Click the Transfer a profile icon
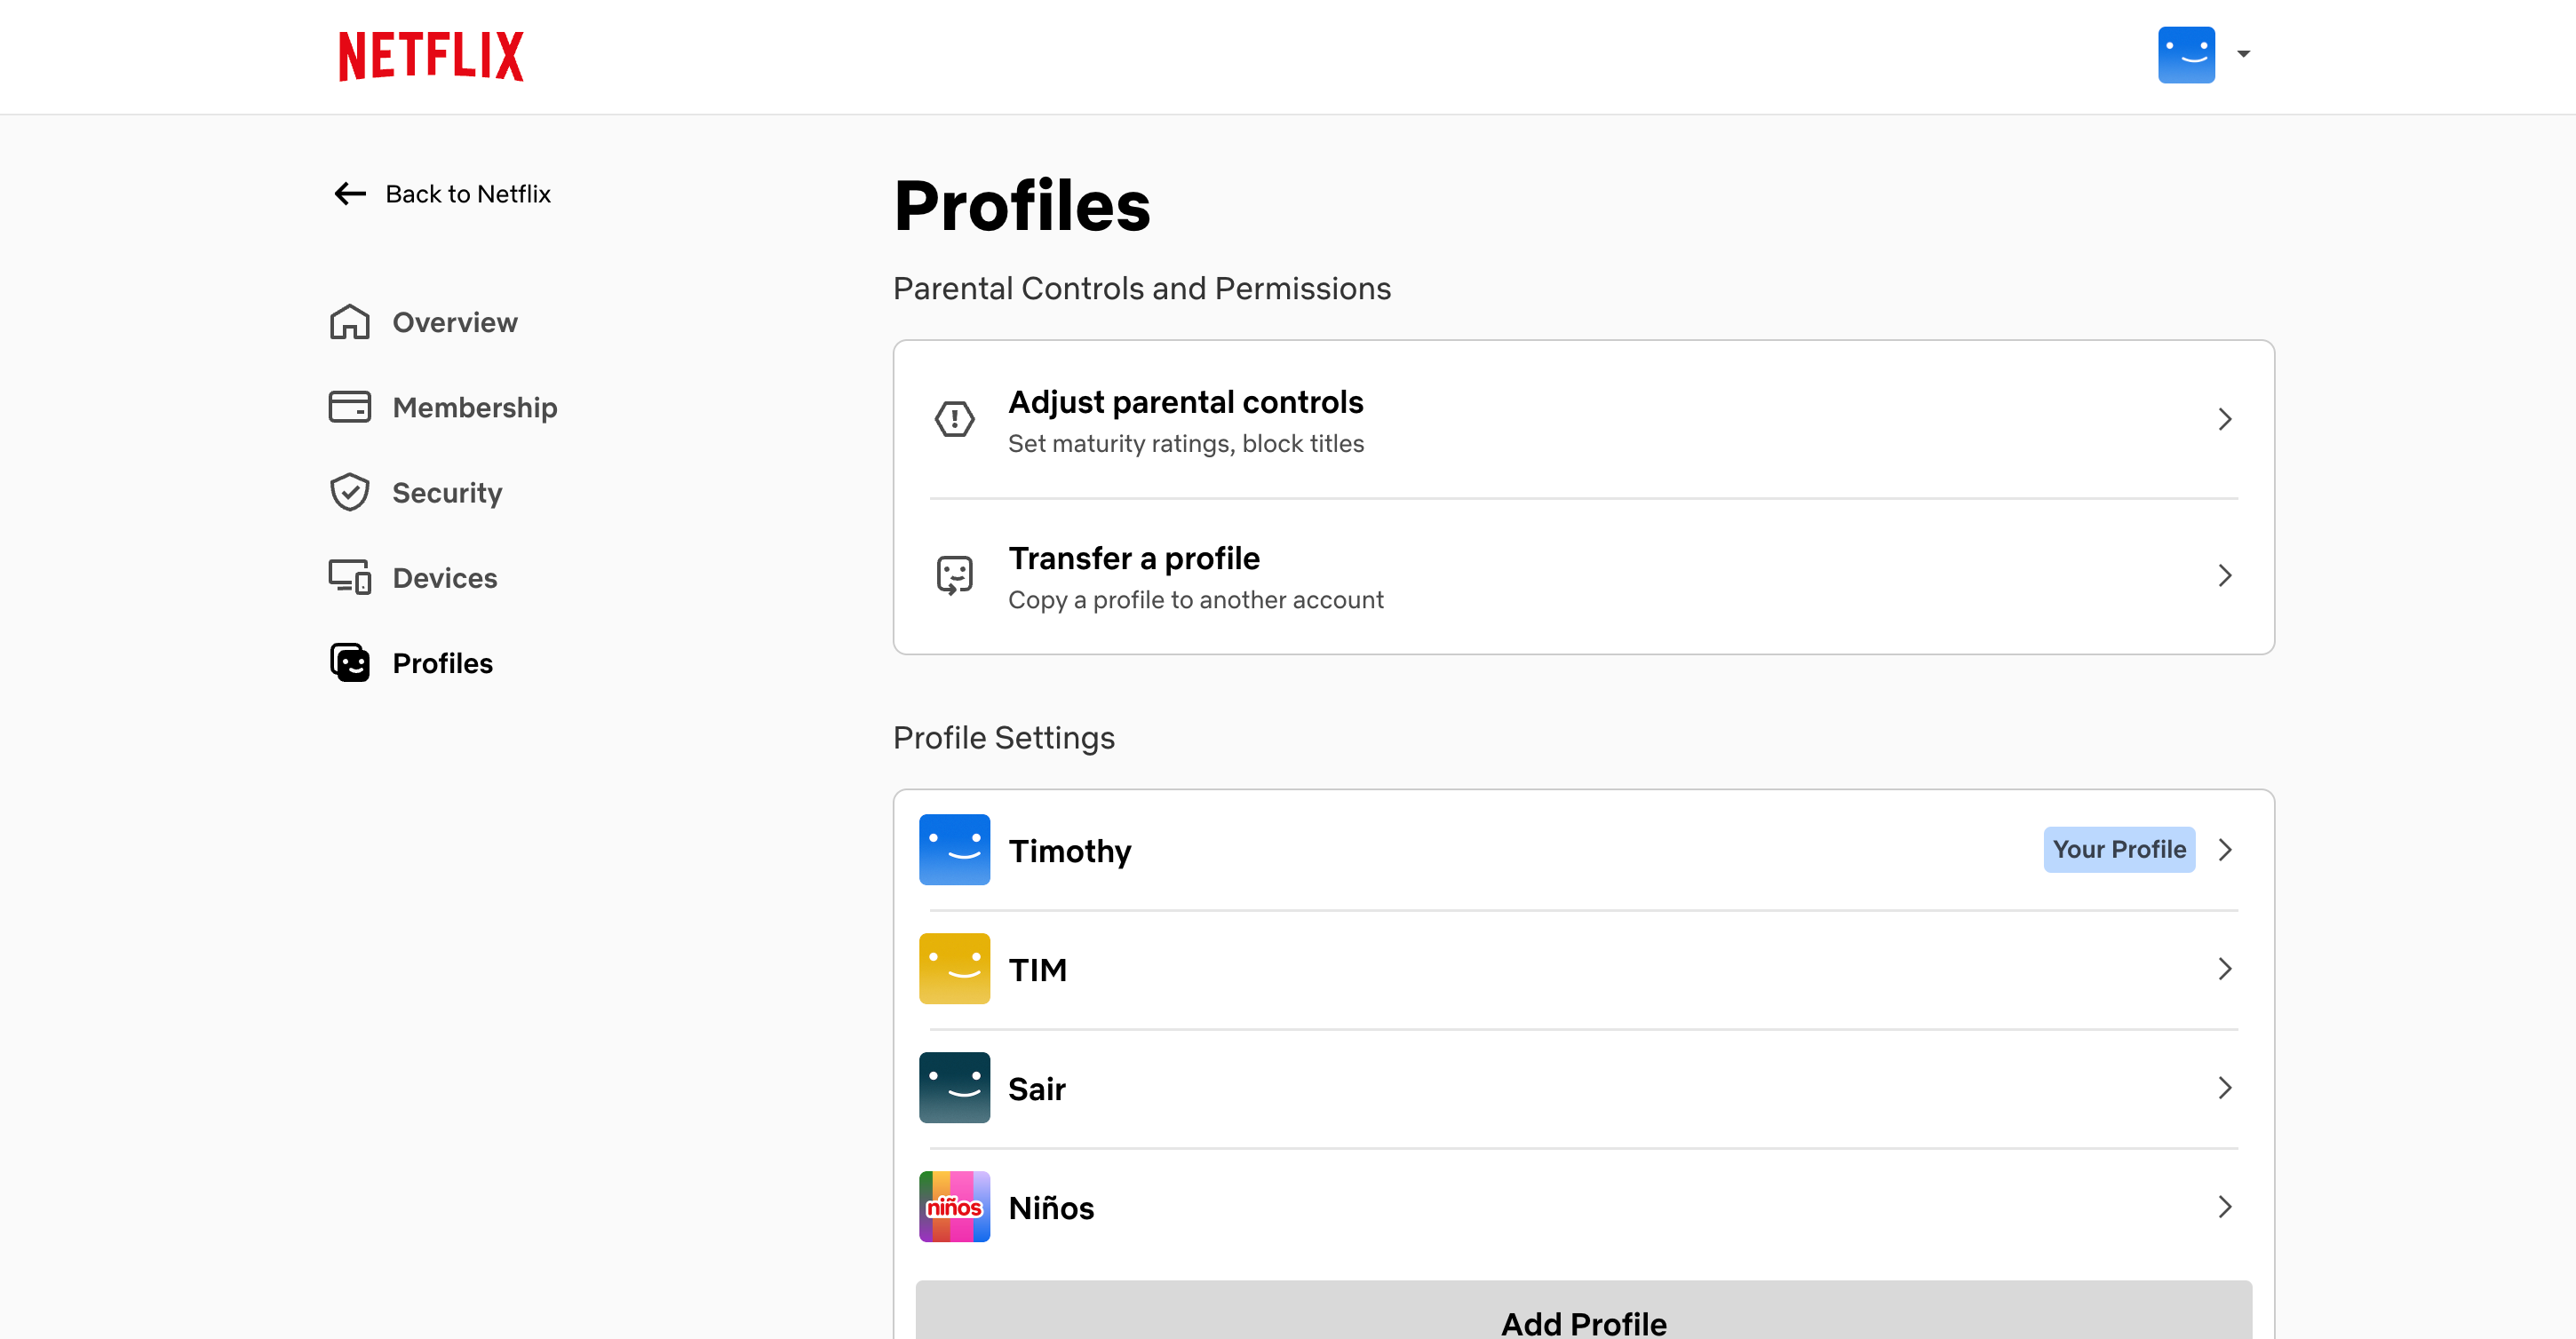This screenshot has width=2576, height=1339. tap(954, 574)
